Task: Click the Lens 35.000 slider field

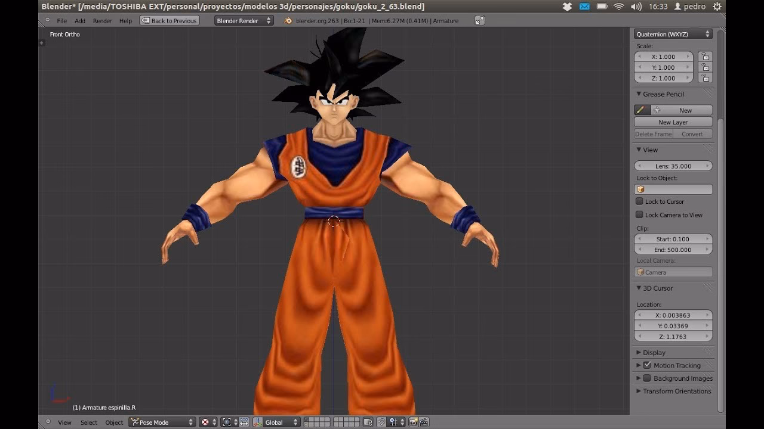Action: tap(673, 166)
